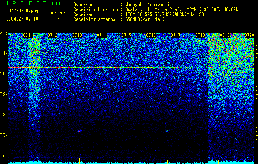Click the 0720 time marker
This screenshot has width=258, height=164.
pyautogui.click(x=249, y=35)
